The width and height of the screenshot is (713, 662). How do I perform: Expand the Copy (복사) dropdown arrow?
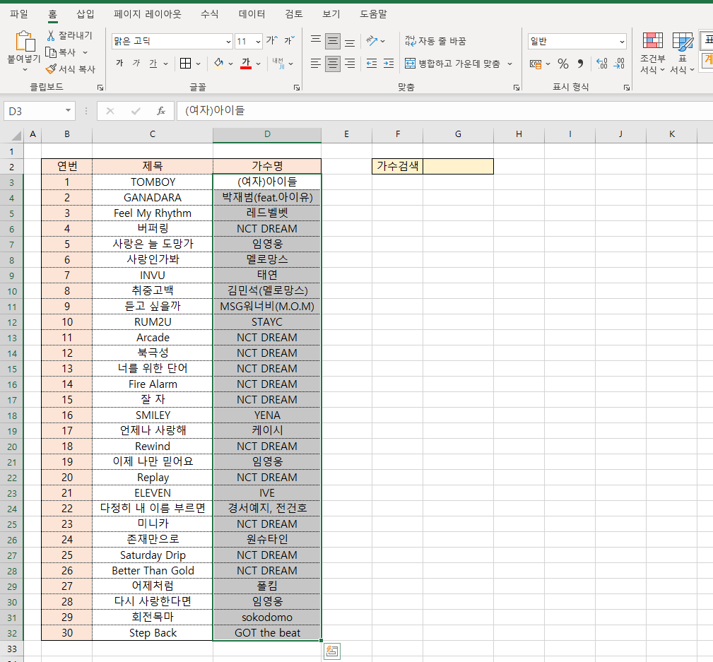[85, 53]
